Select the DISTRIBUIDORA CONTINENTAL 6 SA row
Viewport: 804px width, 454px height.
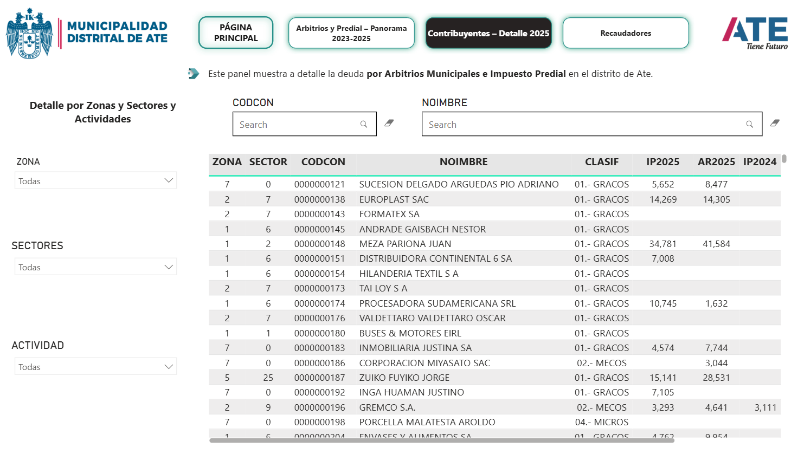(495, 258)
